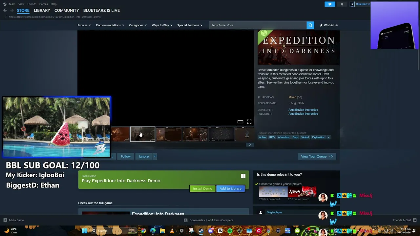Open the Games menu
This screenshot has width=420, height=236.
coord(43,4)
